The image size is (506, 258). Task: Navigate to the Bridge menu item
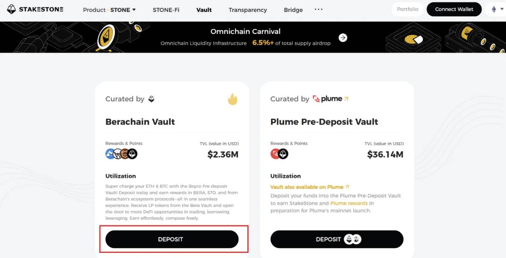293,10
